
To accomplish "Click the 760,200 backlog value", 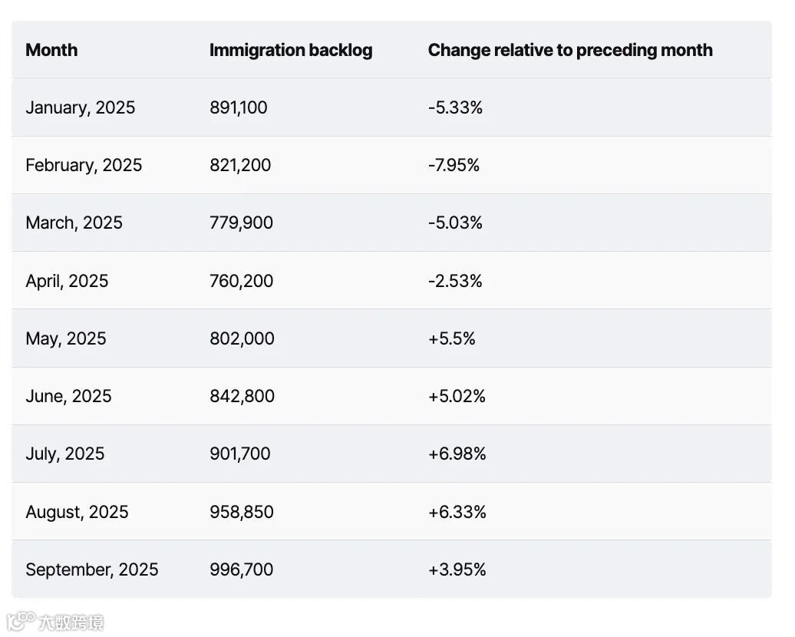I will click(x=241, y=280).
